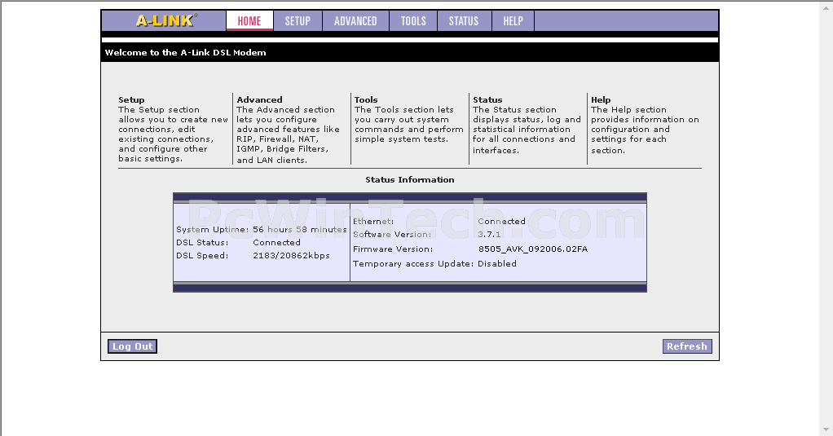This screenshot has height=436, width=833.
Task: Click the Setup section heading
Action: [131, 100]
